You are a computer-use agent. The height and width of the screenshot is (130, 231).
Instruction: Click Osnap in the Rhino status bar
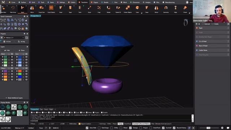tap(120, 124)
